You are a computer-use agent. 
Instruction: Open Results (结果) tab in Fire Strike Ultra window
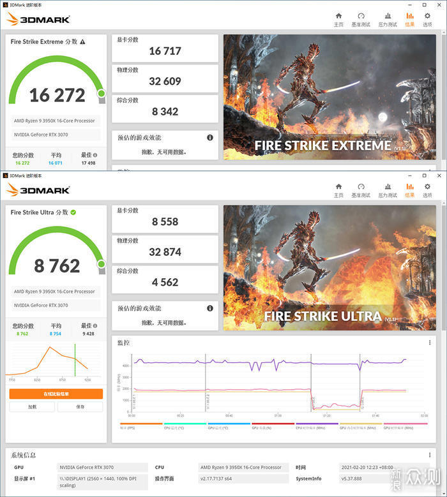pos(409,190)
